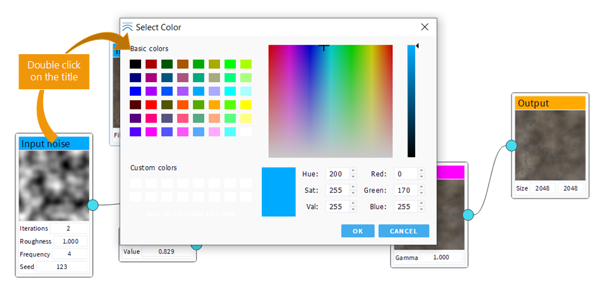Viewport: 598px width, 306px height.
Task: Decrease the Sat value with down arrow
Action: 353,193
